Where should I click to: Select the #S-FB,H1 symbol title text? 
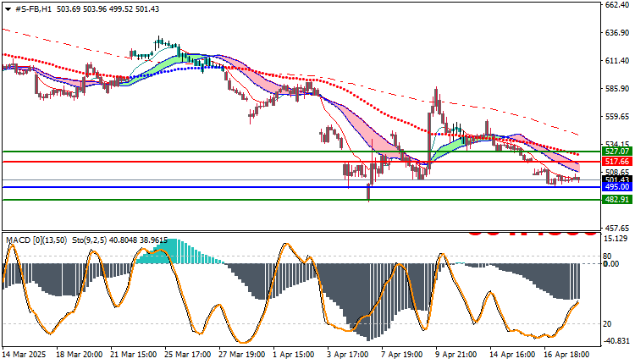pyautogui.click(x=34, y=9)
